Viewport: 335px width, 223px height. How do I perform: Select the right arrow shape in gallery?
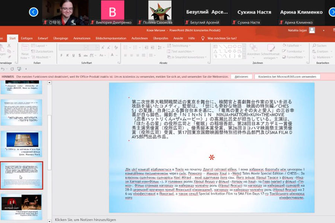[230, 51]
